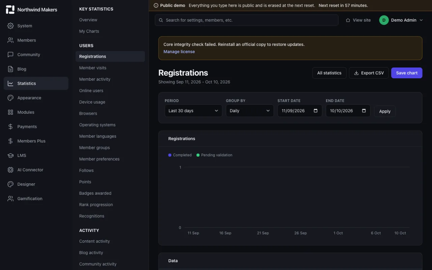Toggle the Completed series in chart legend
The image size is (432, 270).
tap(180, 155)
